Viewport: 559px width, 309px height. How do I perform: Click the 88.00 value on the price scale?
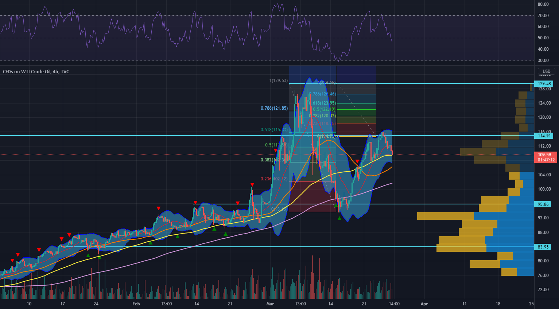(543, 232)
